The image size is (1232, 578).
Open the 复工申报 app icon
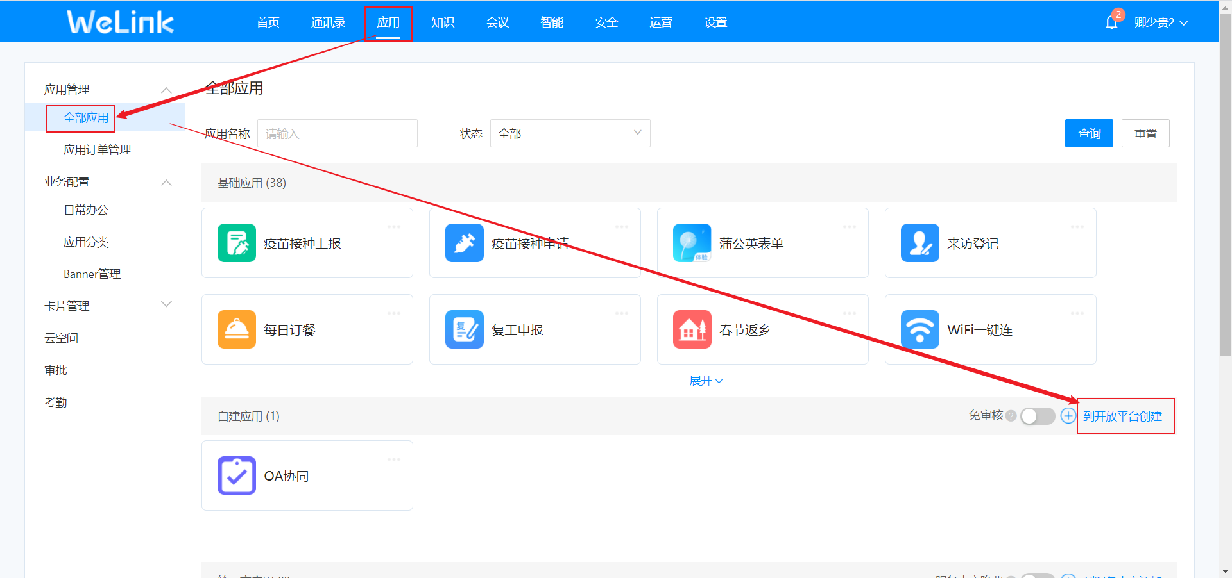(464, 329)
